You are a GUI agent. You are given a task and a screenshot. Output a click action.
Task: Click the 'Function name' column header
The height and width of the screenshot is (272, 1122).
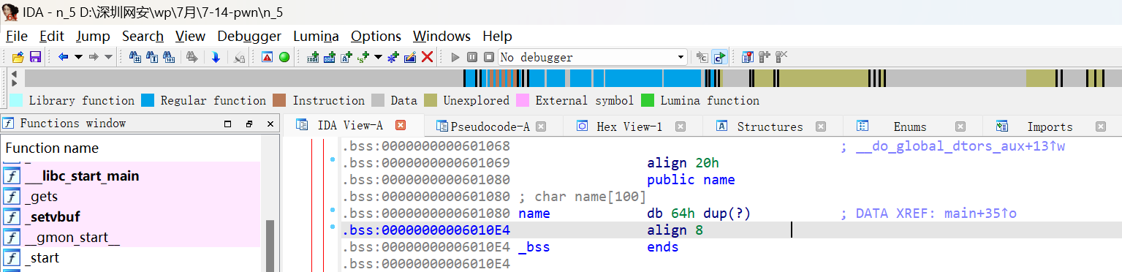52,148
